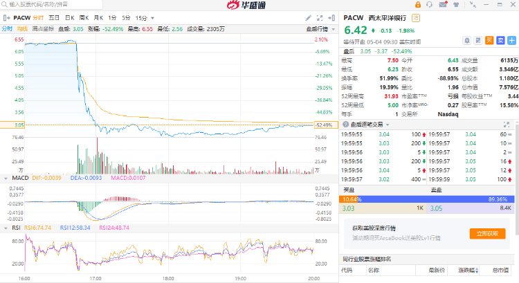The width and height of the screenshot is (519, 283).
Task: Click the 同行业股票涨幅排名 section title
Action: pyautogui.click(x=367, y=259)
